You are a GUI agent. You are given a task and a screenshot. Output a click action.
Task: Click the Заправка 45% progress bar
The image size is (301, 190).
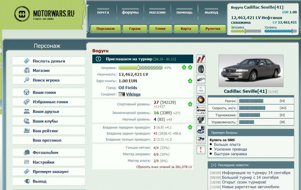point(140,67)
